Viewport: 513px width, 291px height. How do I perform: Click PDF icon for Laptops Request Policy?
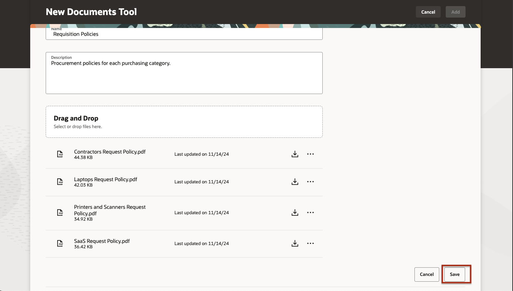click(60, 182)
